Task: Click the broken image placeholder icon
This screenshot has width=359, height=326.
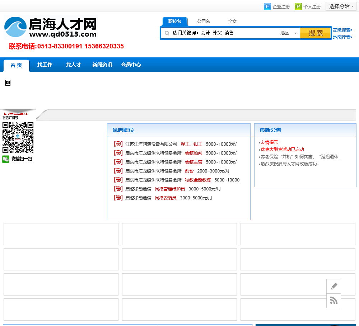Action: (8, 83)
